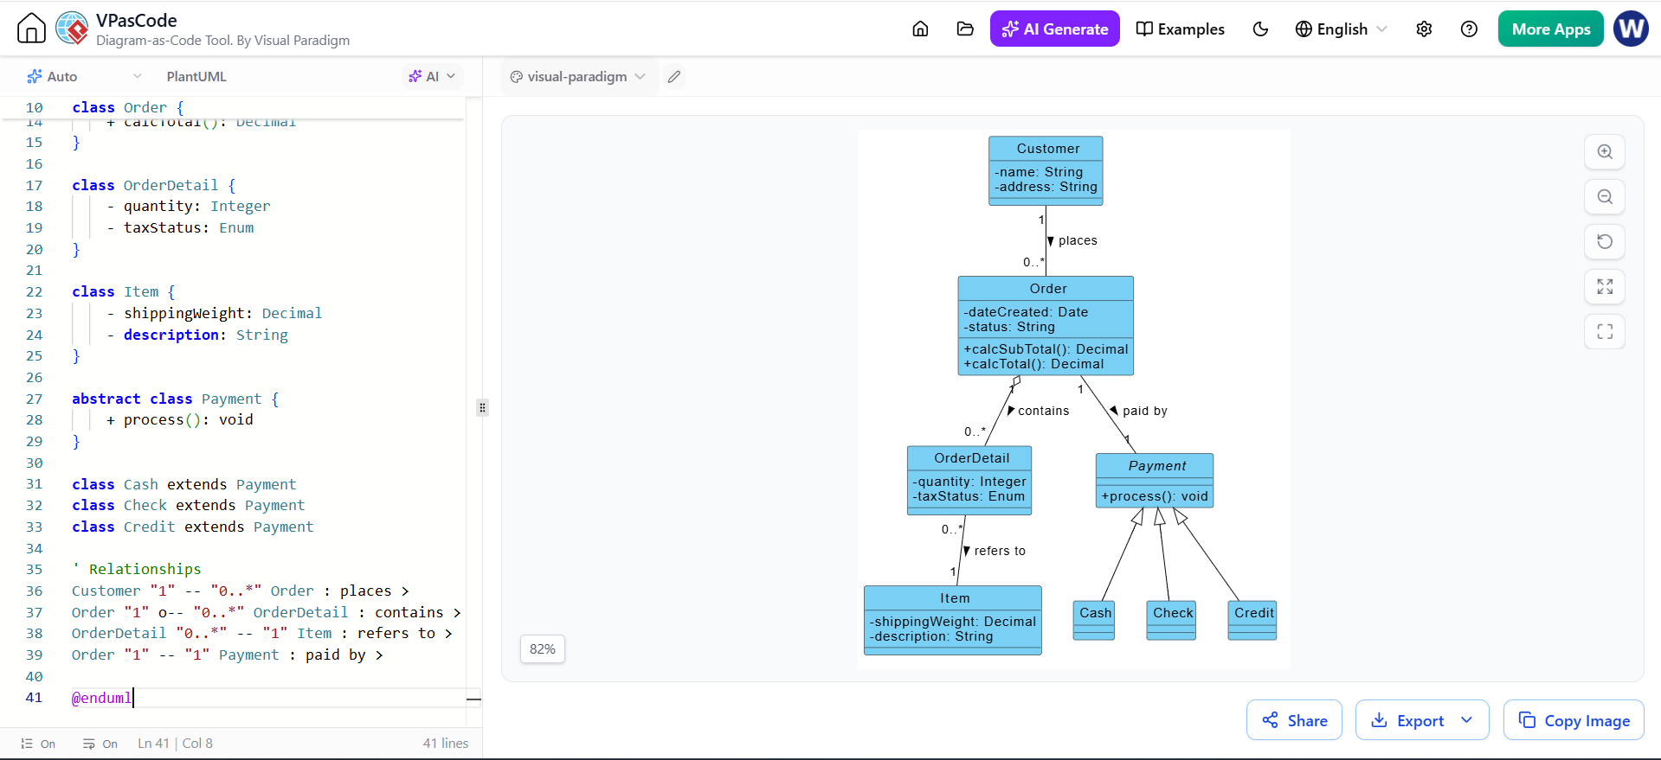Click the Check class box
Screen dimensions: 1661x760
point(1171,620)
